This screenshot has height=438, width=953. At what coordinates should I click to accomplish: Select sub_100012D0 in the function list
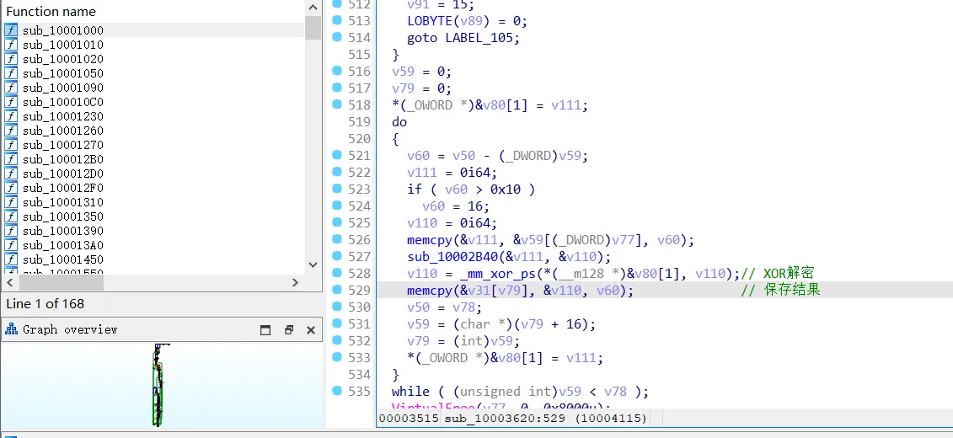click(x=62, y=174)
